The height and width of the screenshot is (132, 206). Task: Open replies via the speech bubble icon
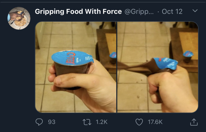(x=39, y=122)
